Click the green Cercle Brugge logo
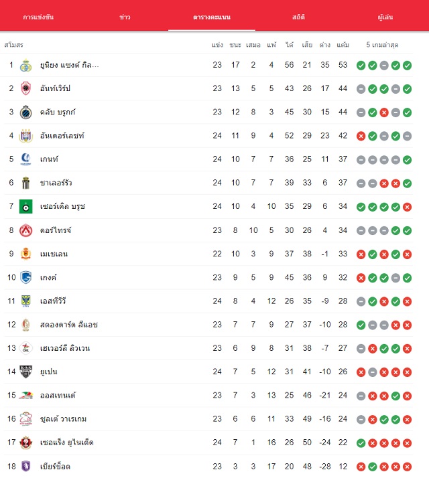The image size is (429, 478). click(26, 207)
